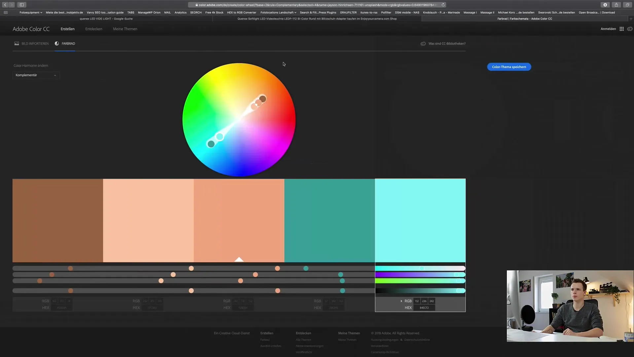The width and height of the screenshot is (634, 357).
Task: Open the Free 4k Stock bookmark
Action: click(x=214, y=13)
